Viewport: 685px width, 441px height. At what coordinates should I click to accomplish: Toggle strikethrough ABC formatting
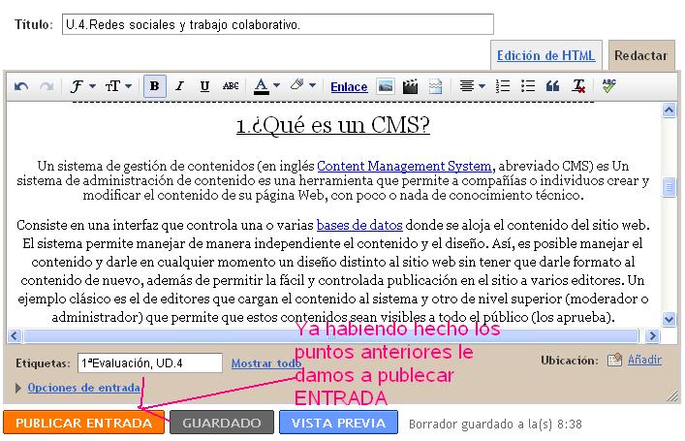(231, 86)
